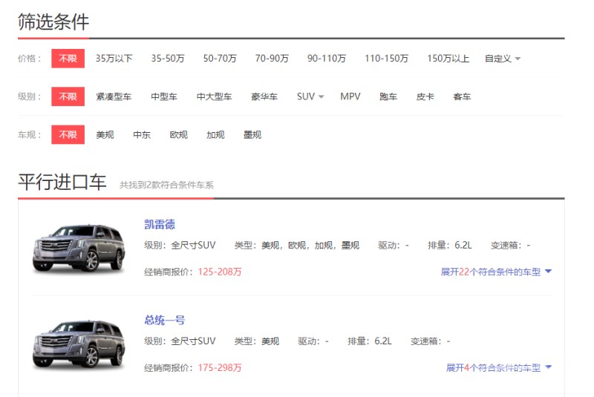The height and width of the screenshot is (397, 594).
Task: Filter by 中东 car specification
Action: coord(142,134)
